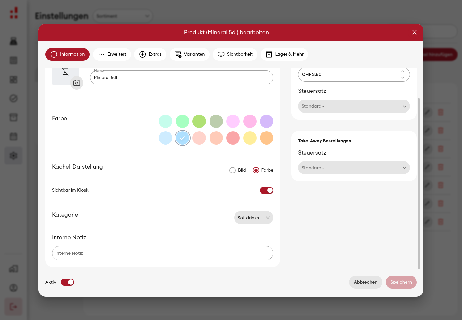Click the no-image placeholder icon

tap(65, 72)
